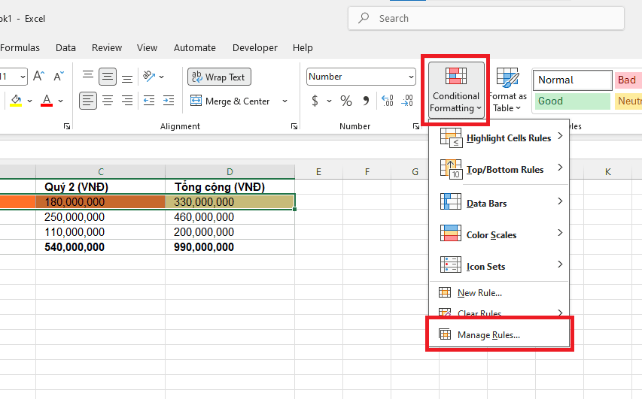Click Increase Decimal icon

point(387,101)
